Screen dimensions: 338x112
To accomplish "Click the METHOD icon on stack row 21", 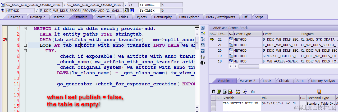I will point(231,45).
